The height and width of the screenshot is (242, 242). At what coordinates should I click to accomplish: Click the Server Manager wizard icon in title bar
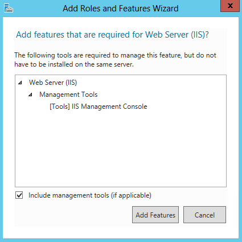[x=9, y=8]
